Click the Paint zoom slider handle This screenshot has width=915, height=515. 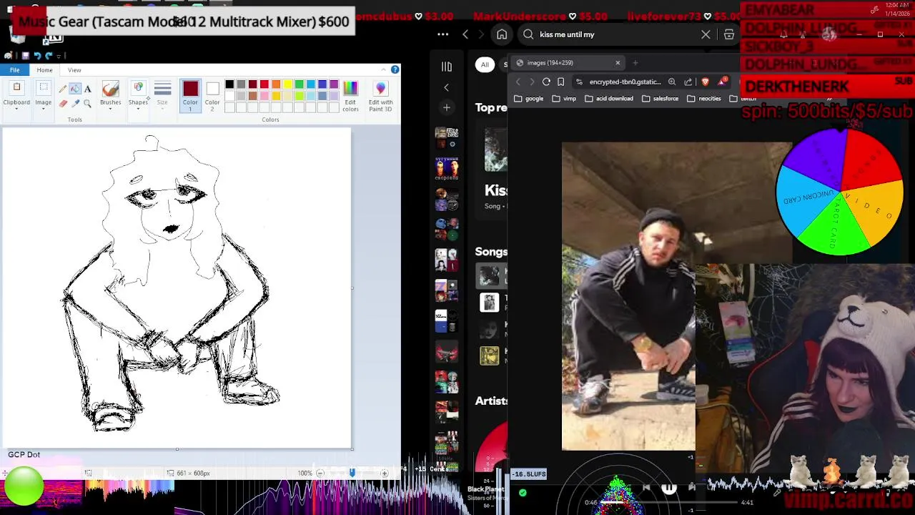tap(352, 473)
